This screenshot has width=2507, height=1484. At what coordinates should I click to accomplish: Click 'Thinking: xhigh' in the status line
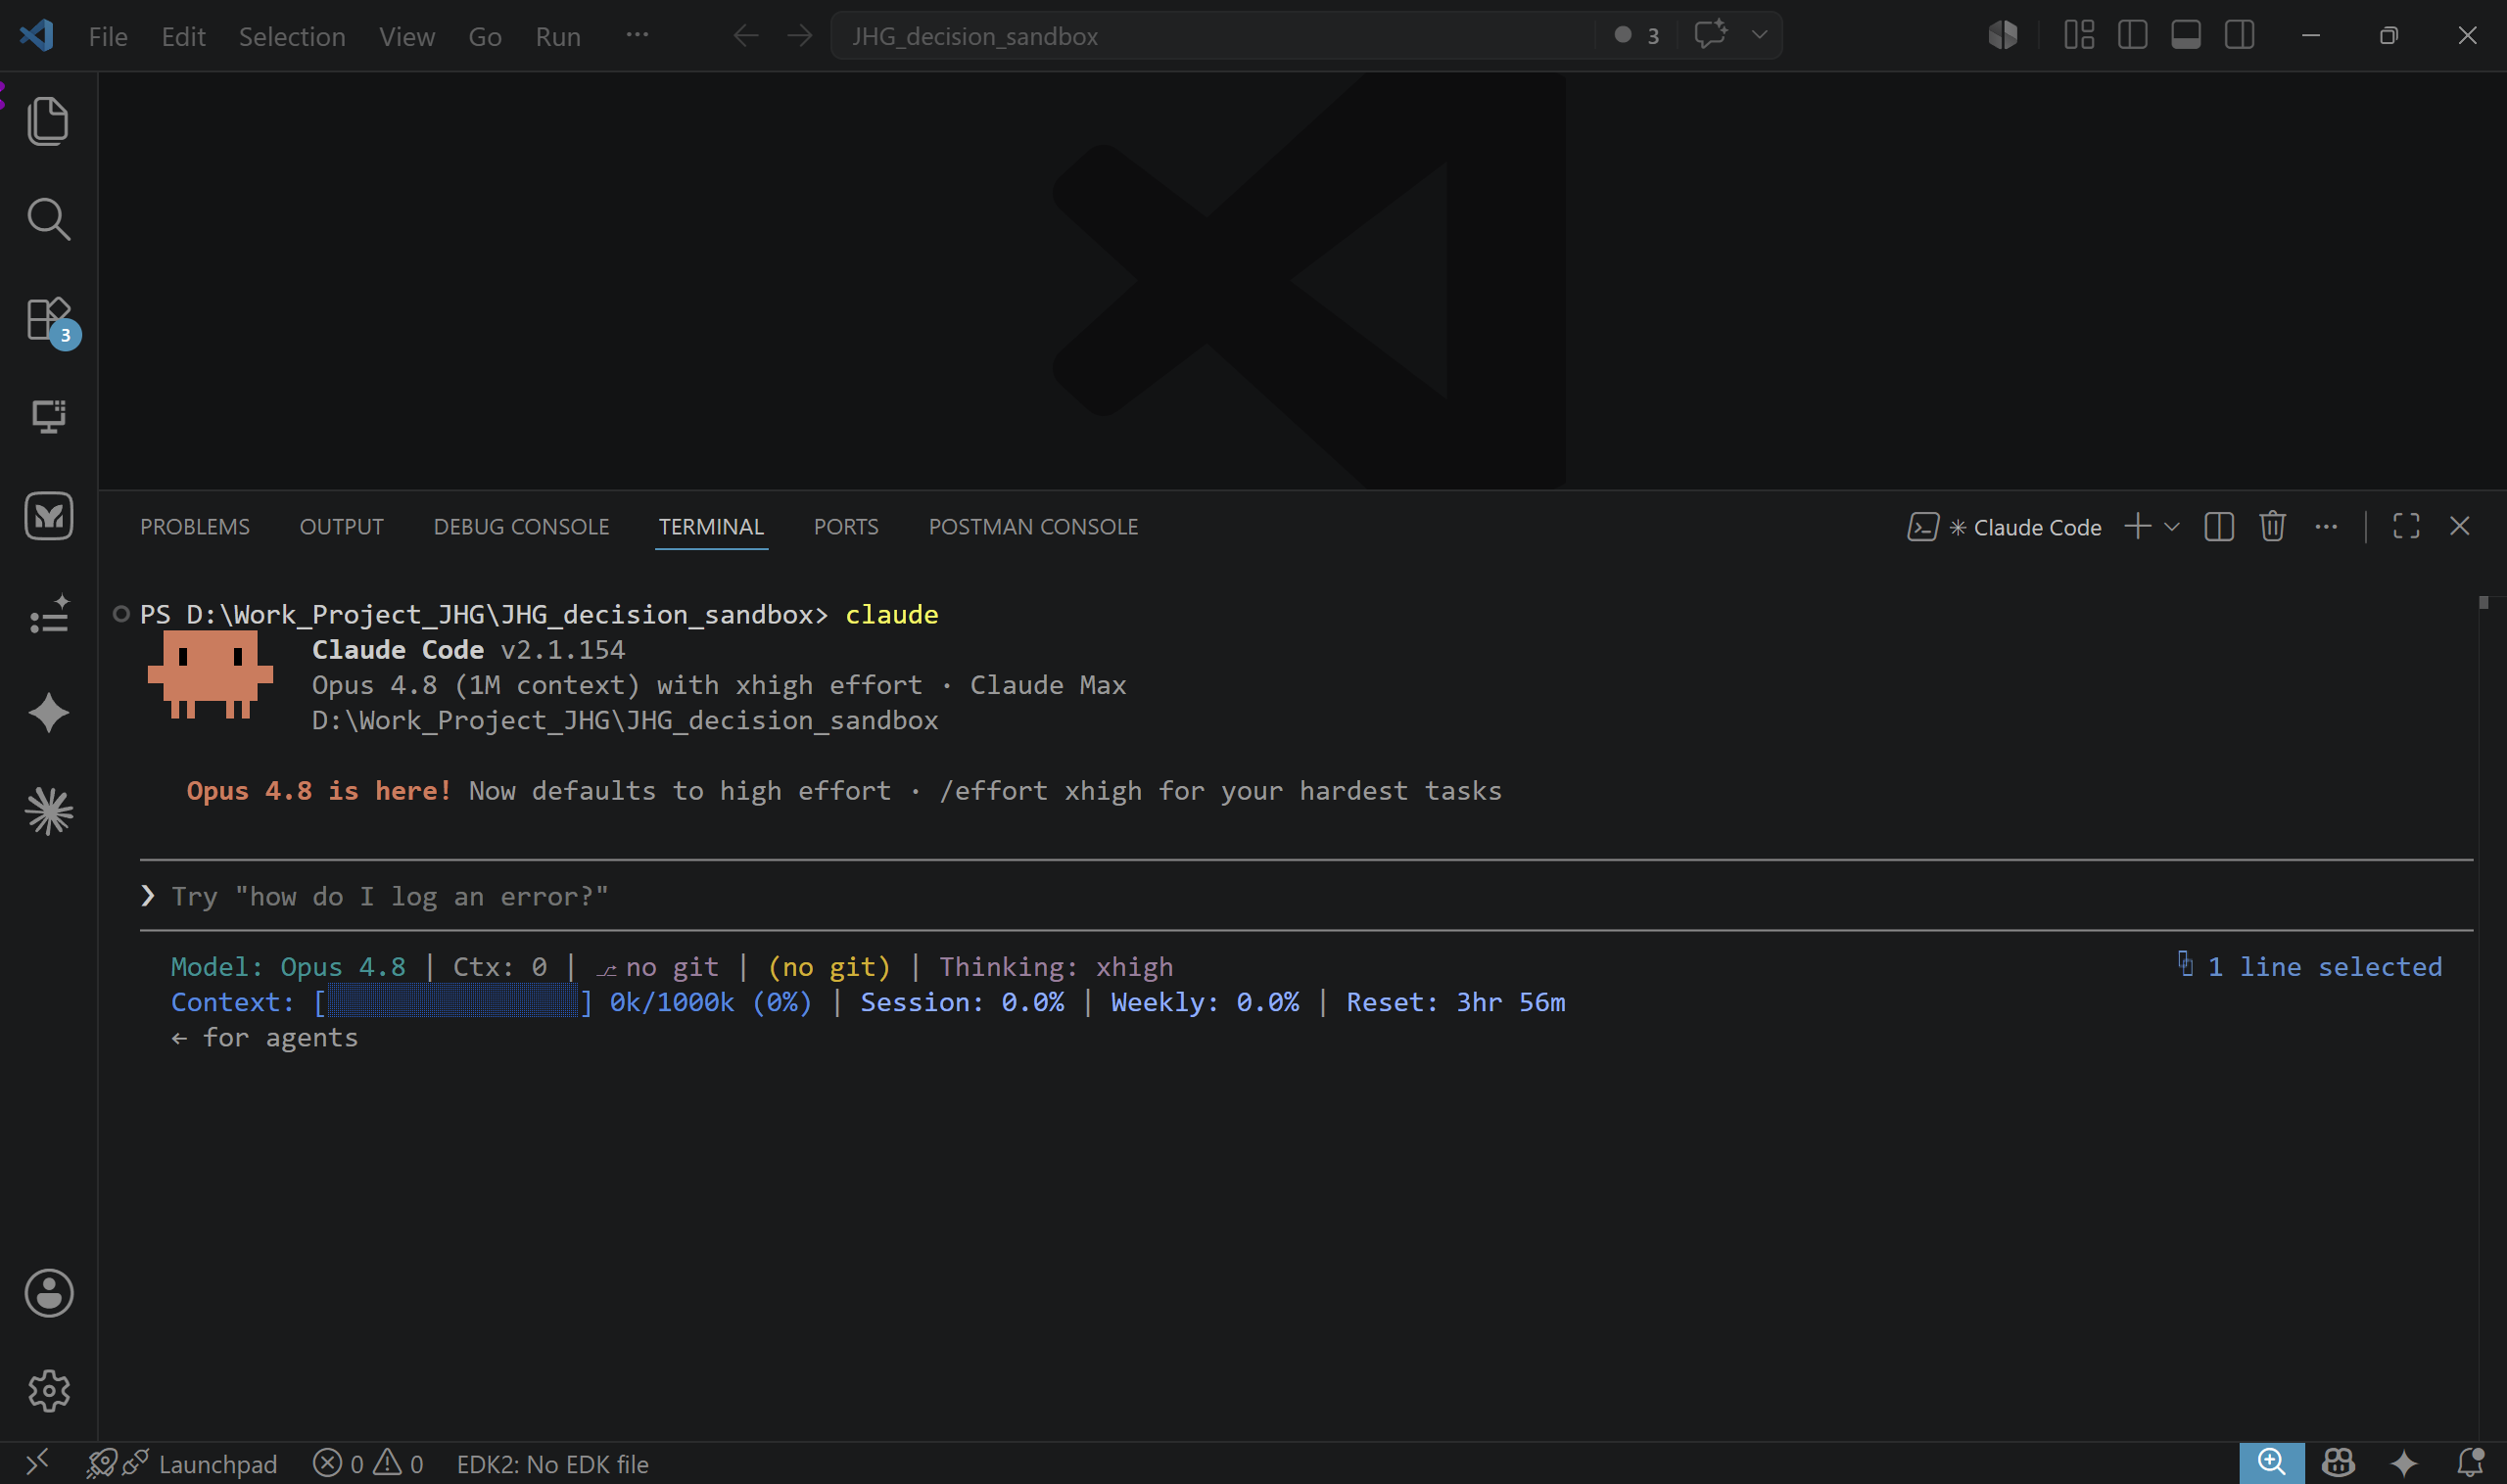click(1056, 967)
